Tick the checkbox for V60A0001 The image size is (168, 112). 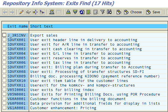coord(4,99)
